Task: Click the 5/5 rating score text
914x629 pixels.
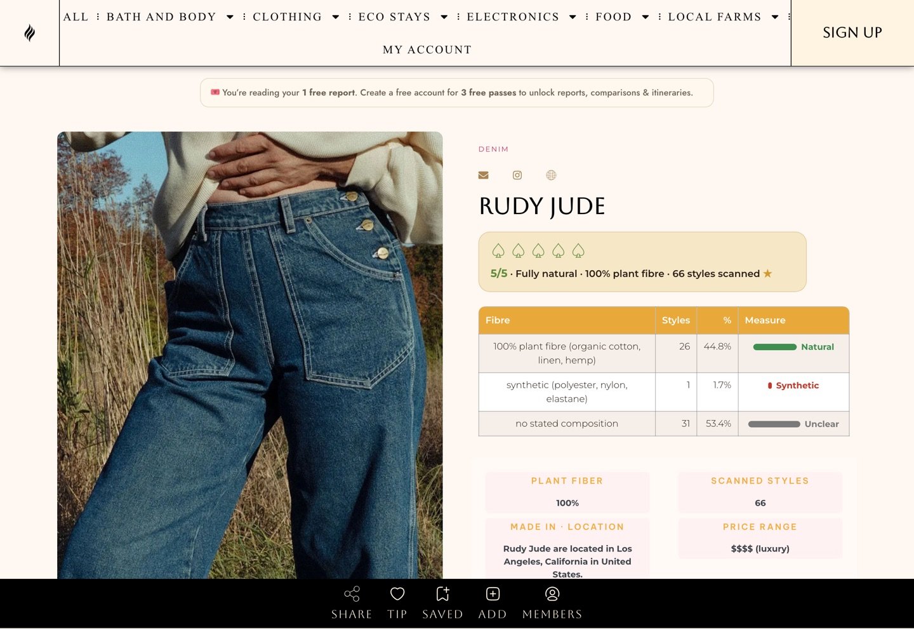Action: 499,274
